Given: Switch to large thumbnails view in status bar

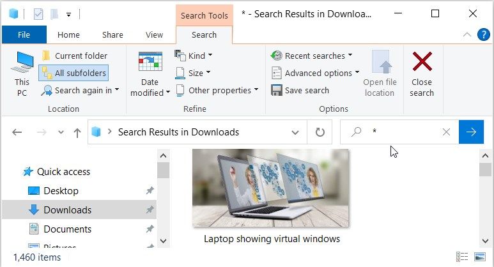Looking at the screenshot, I should click(x=479, y=257).
